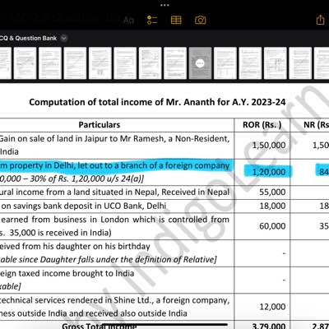Screen dimensions: 329x329
Task: Select the currently highlighted gray page thumbnail
Action: click(200, 63)
